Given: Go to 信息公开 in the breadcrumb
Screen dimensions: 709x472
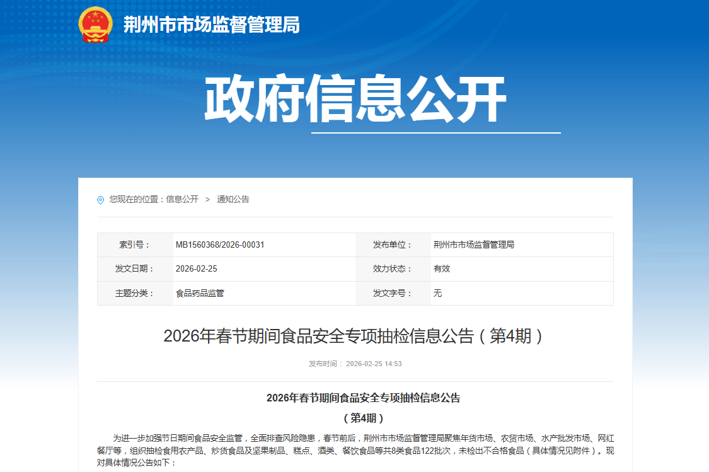Looking at the screenshot, I should click(182, 199).
